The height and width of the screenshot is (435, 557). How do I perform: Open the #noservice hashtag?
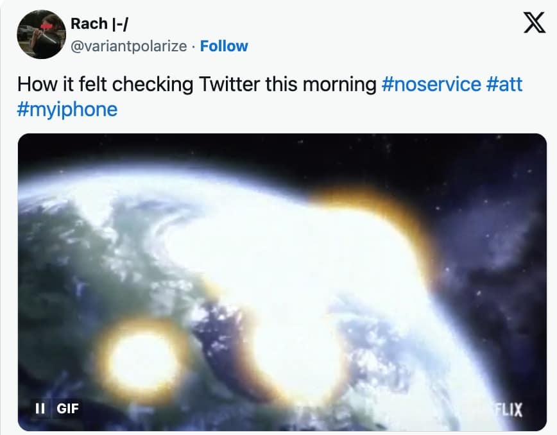(431, 84)
